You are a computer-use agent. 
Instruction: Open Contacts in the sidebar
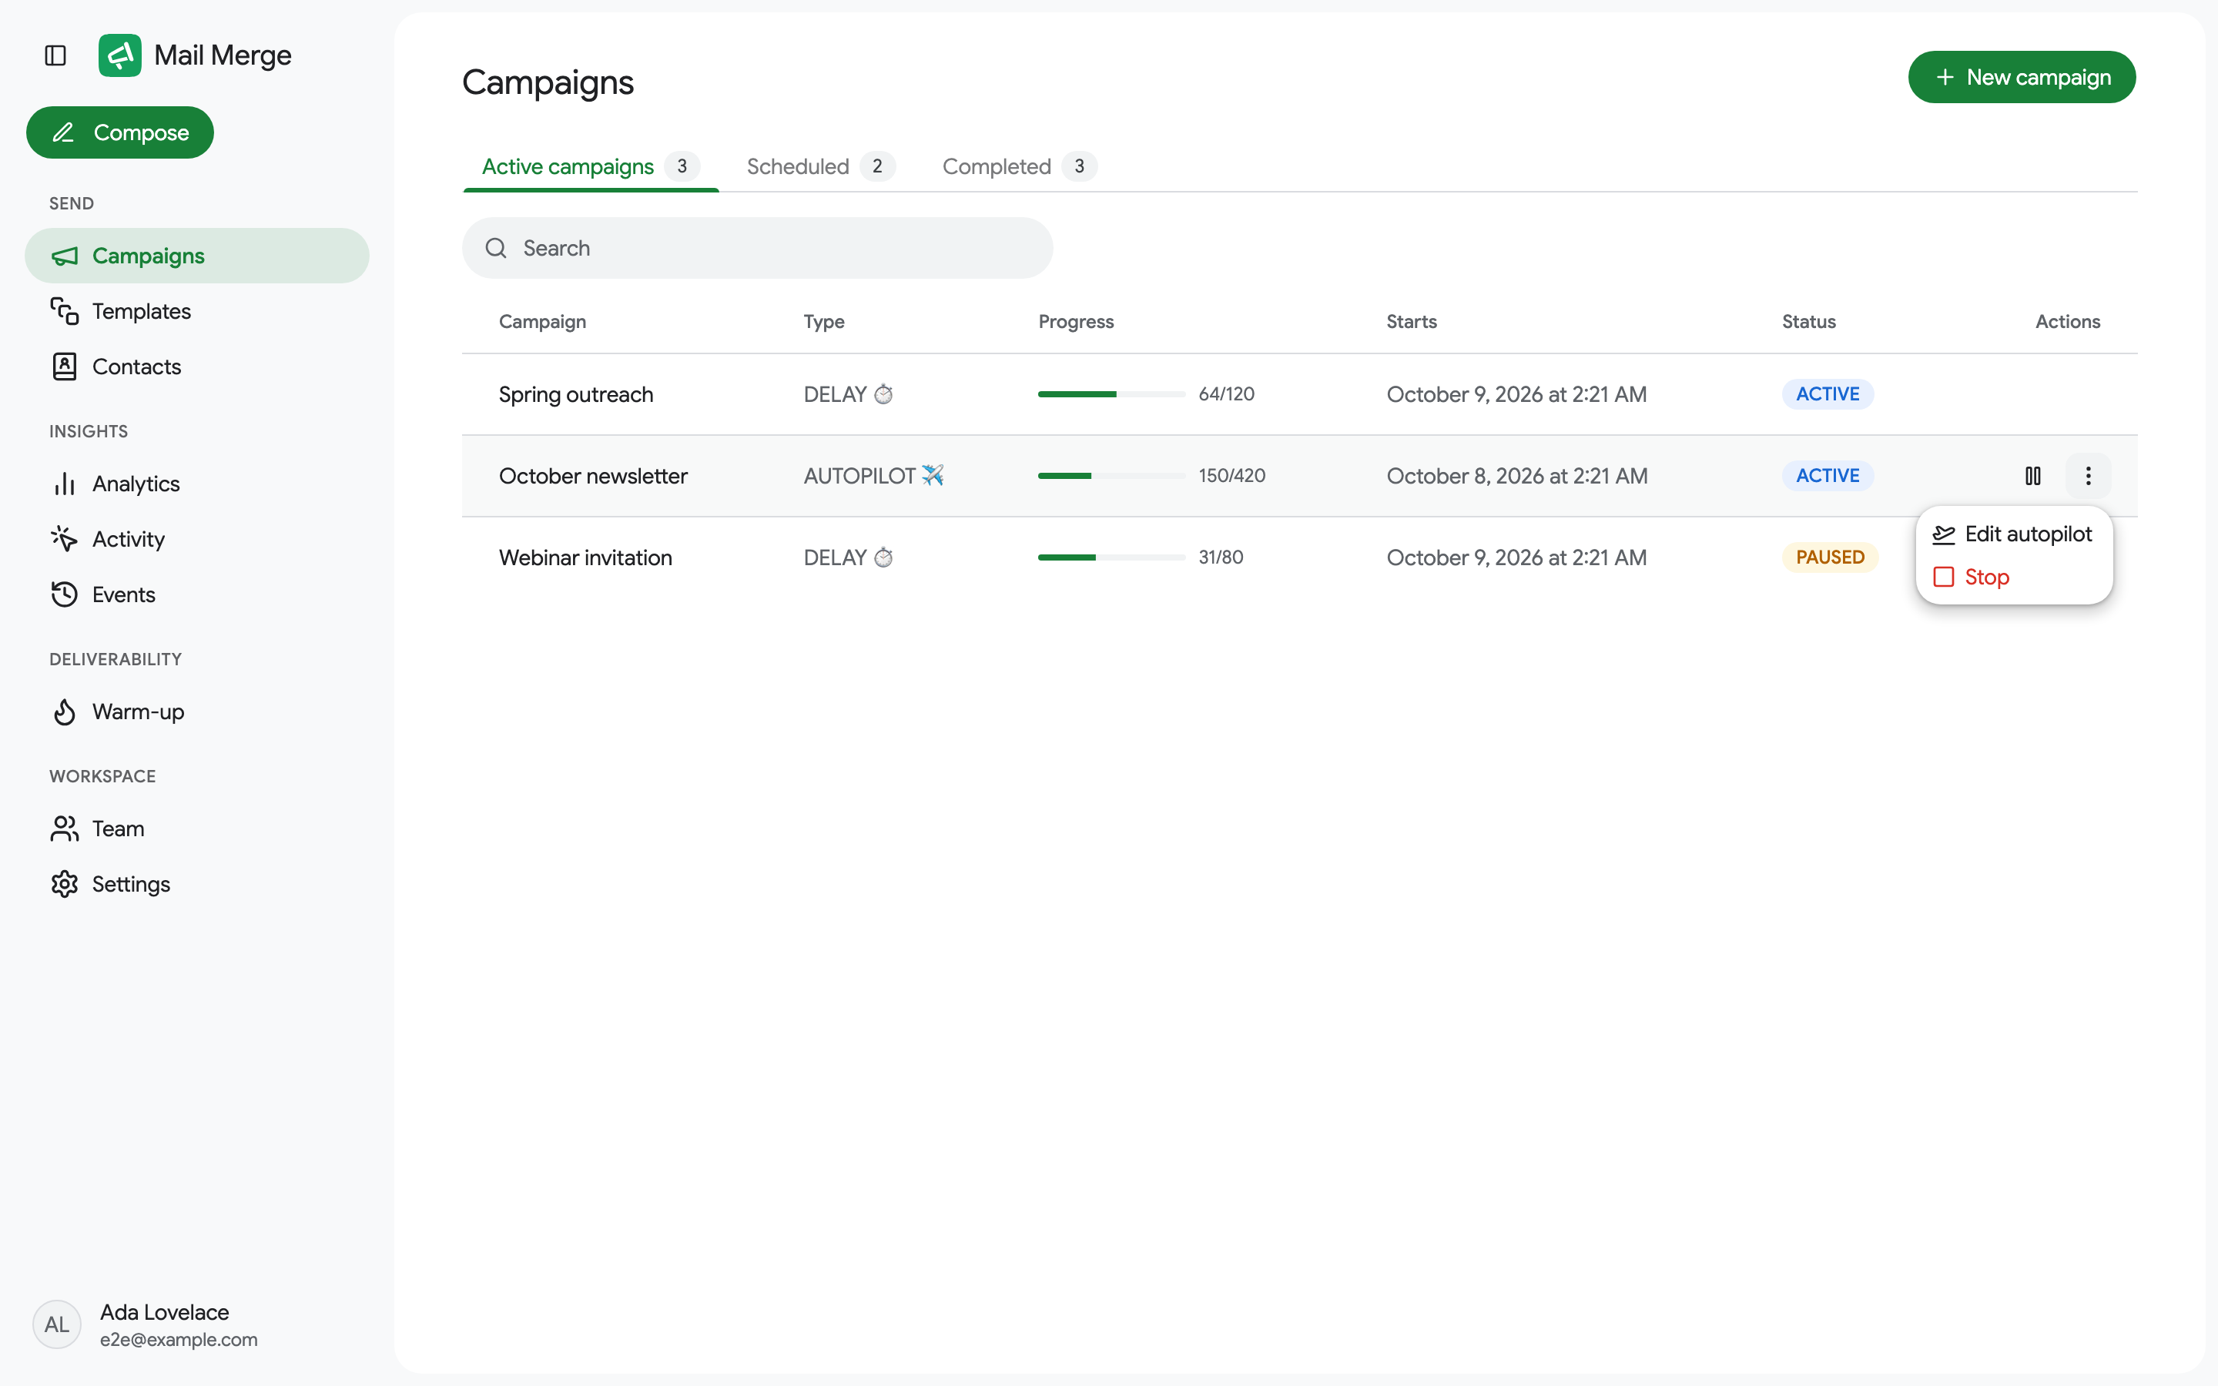[197, 367]
